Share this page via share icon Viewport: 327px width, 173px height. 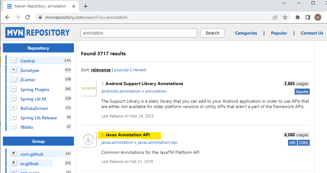click(x=275, y=17)
